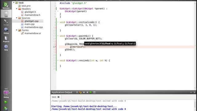This screenshot has width=197, height=111.
Task: Select glwidget.cpp in Sources
Action: (31, 21)
